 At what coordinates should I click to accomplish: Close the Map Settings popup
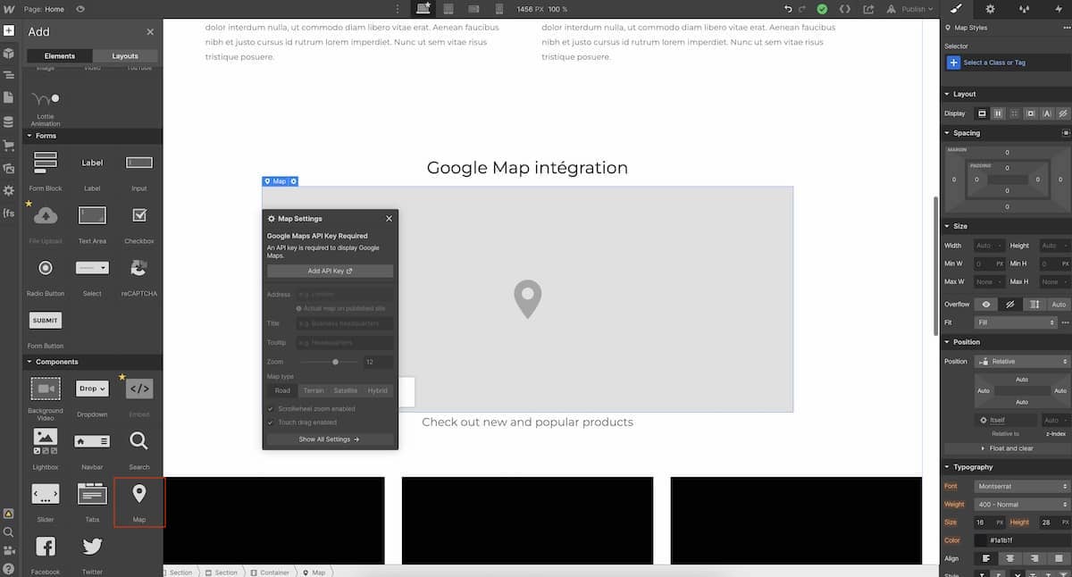pos(389,218)
